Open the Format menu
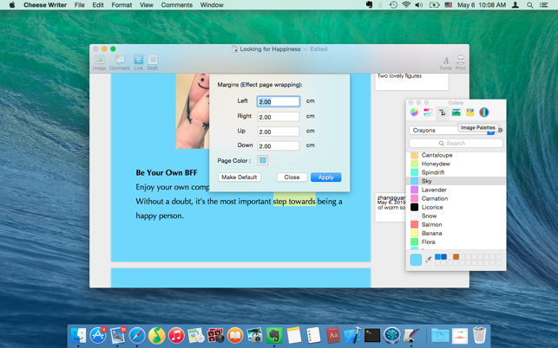The image size is (558, 348). (121, 5)
